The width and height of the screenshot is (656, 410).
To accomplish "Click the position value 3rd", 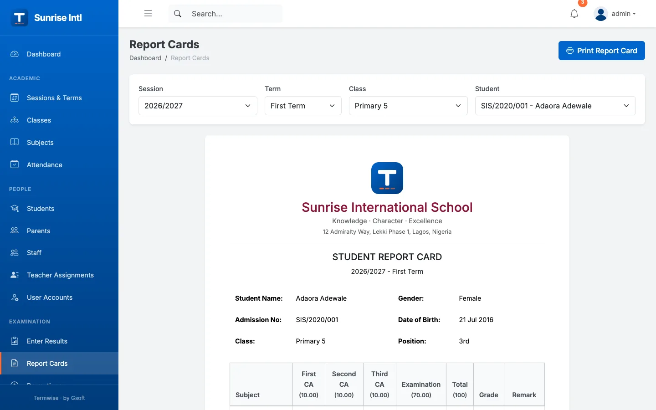I will click(x=464, y=341).
